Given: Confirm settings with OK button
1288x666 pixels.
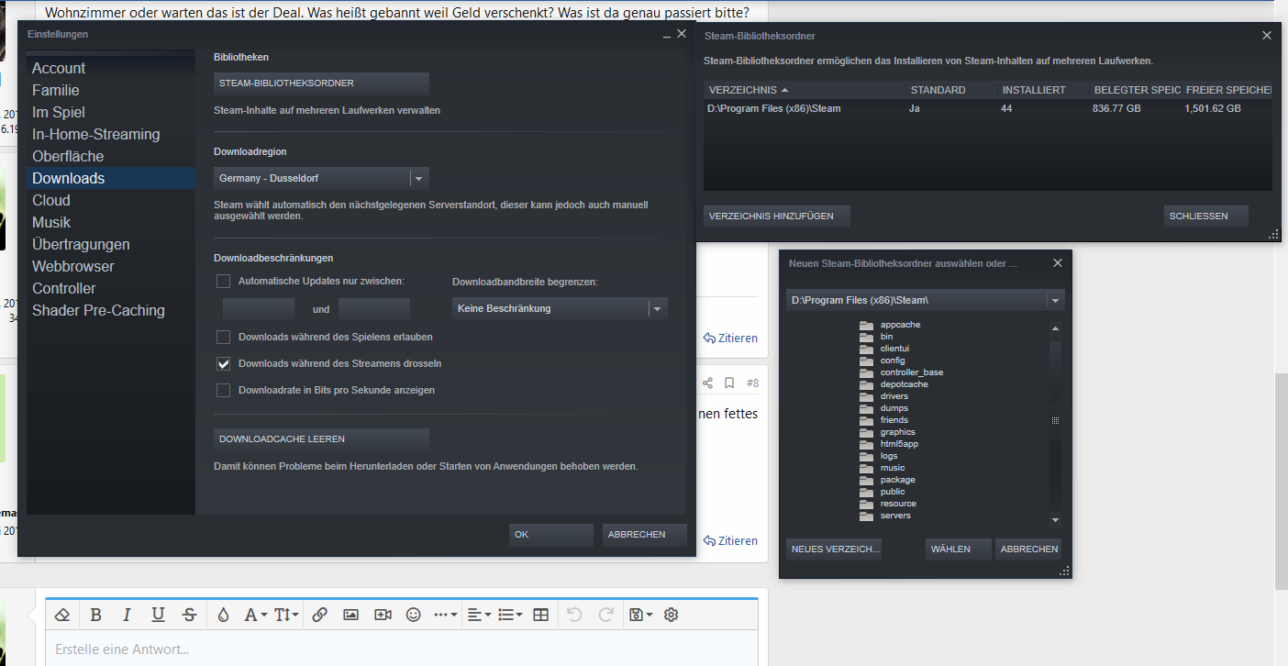Looking at the screenshot, I should point(551,535).
